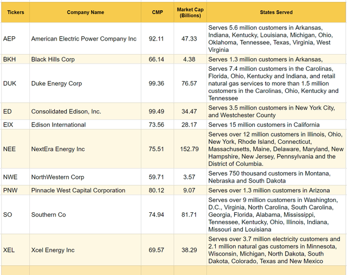Screen dimensions: 347x275
Task: Select the 99.49 CMP value
Action: pos(157,111)
